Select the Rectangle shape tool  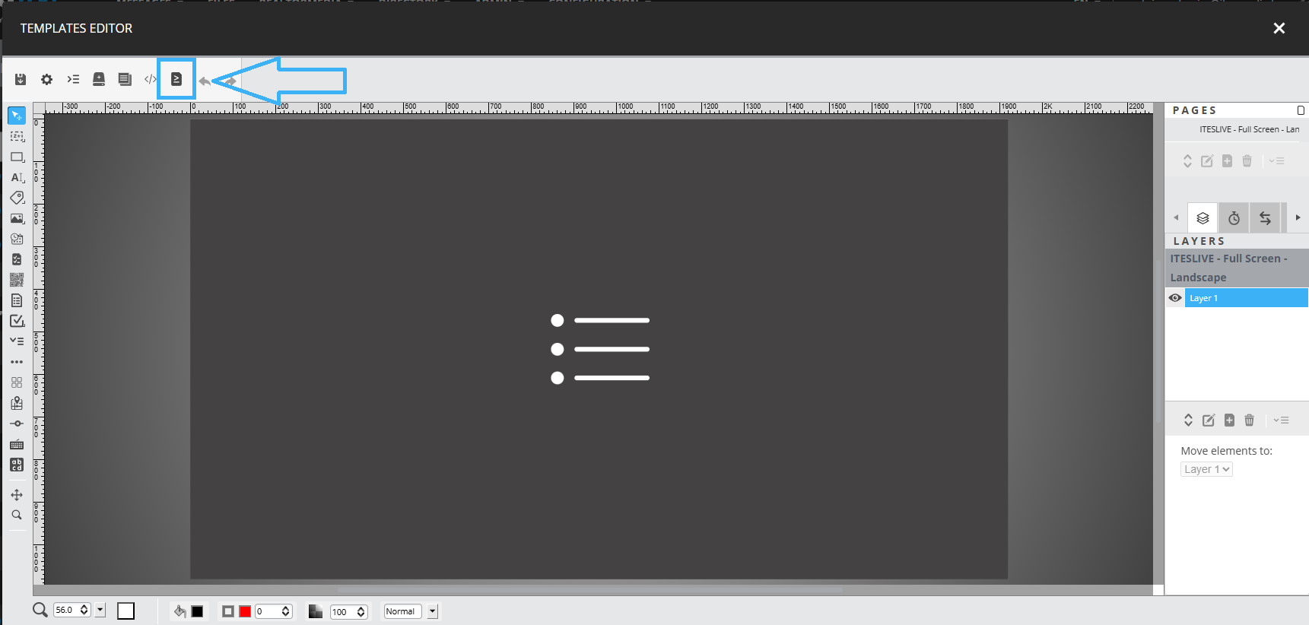[17, 157]
